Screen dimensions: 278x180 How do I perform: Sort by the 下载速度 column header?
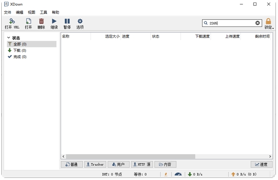pos(196,36)
